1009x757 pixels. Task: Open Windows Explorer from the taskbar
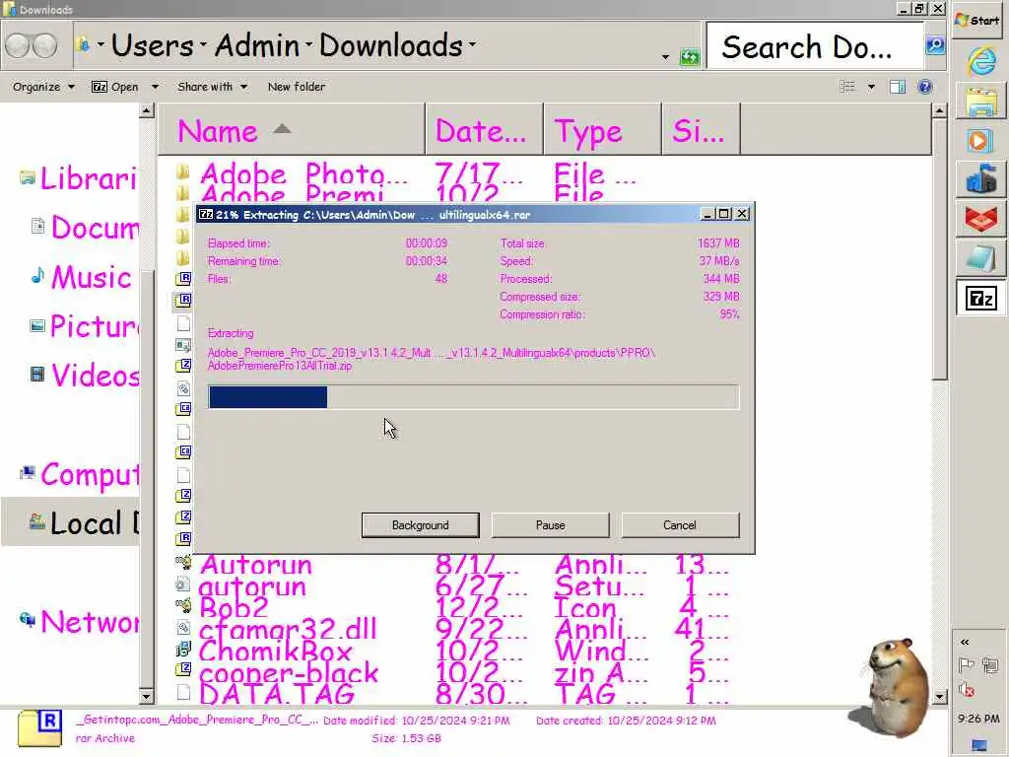[981, 103]
